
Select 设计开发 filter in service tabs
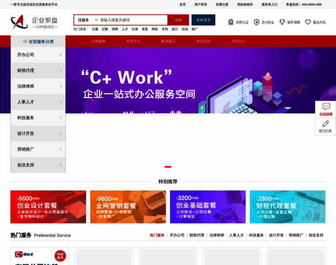click(276, 235)
